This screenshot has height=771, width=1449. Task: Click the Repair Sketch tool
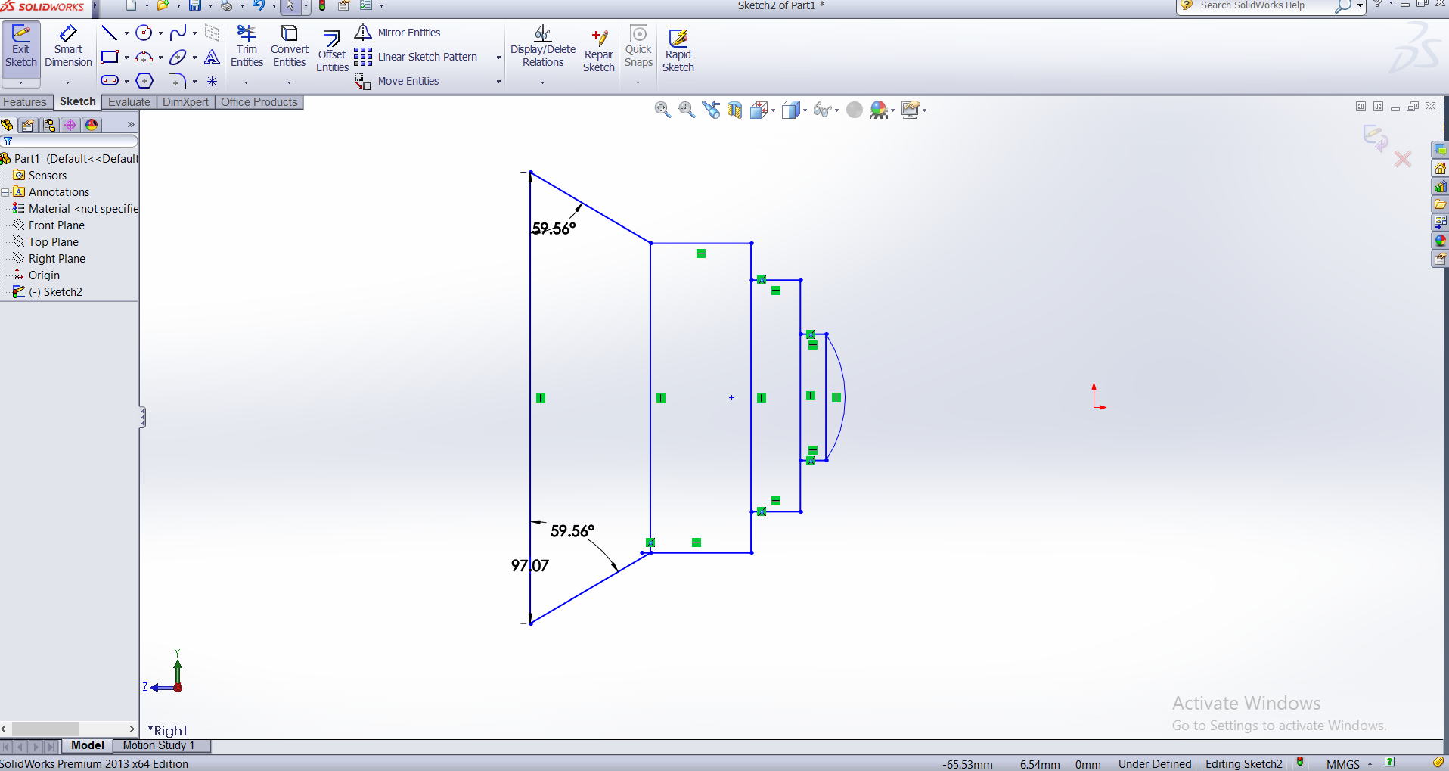click(598, 51)
